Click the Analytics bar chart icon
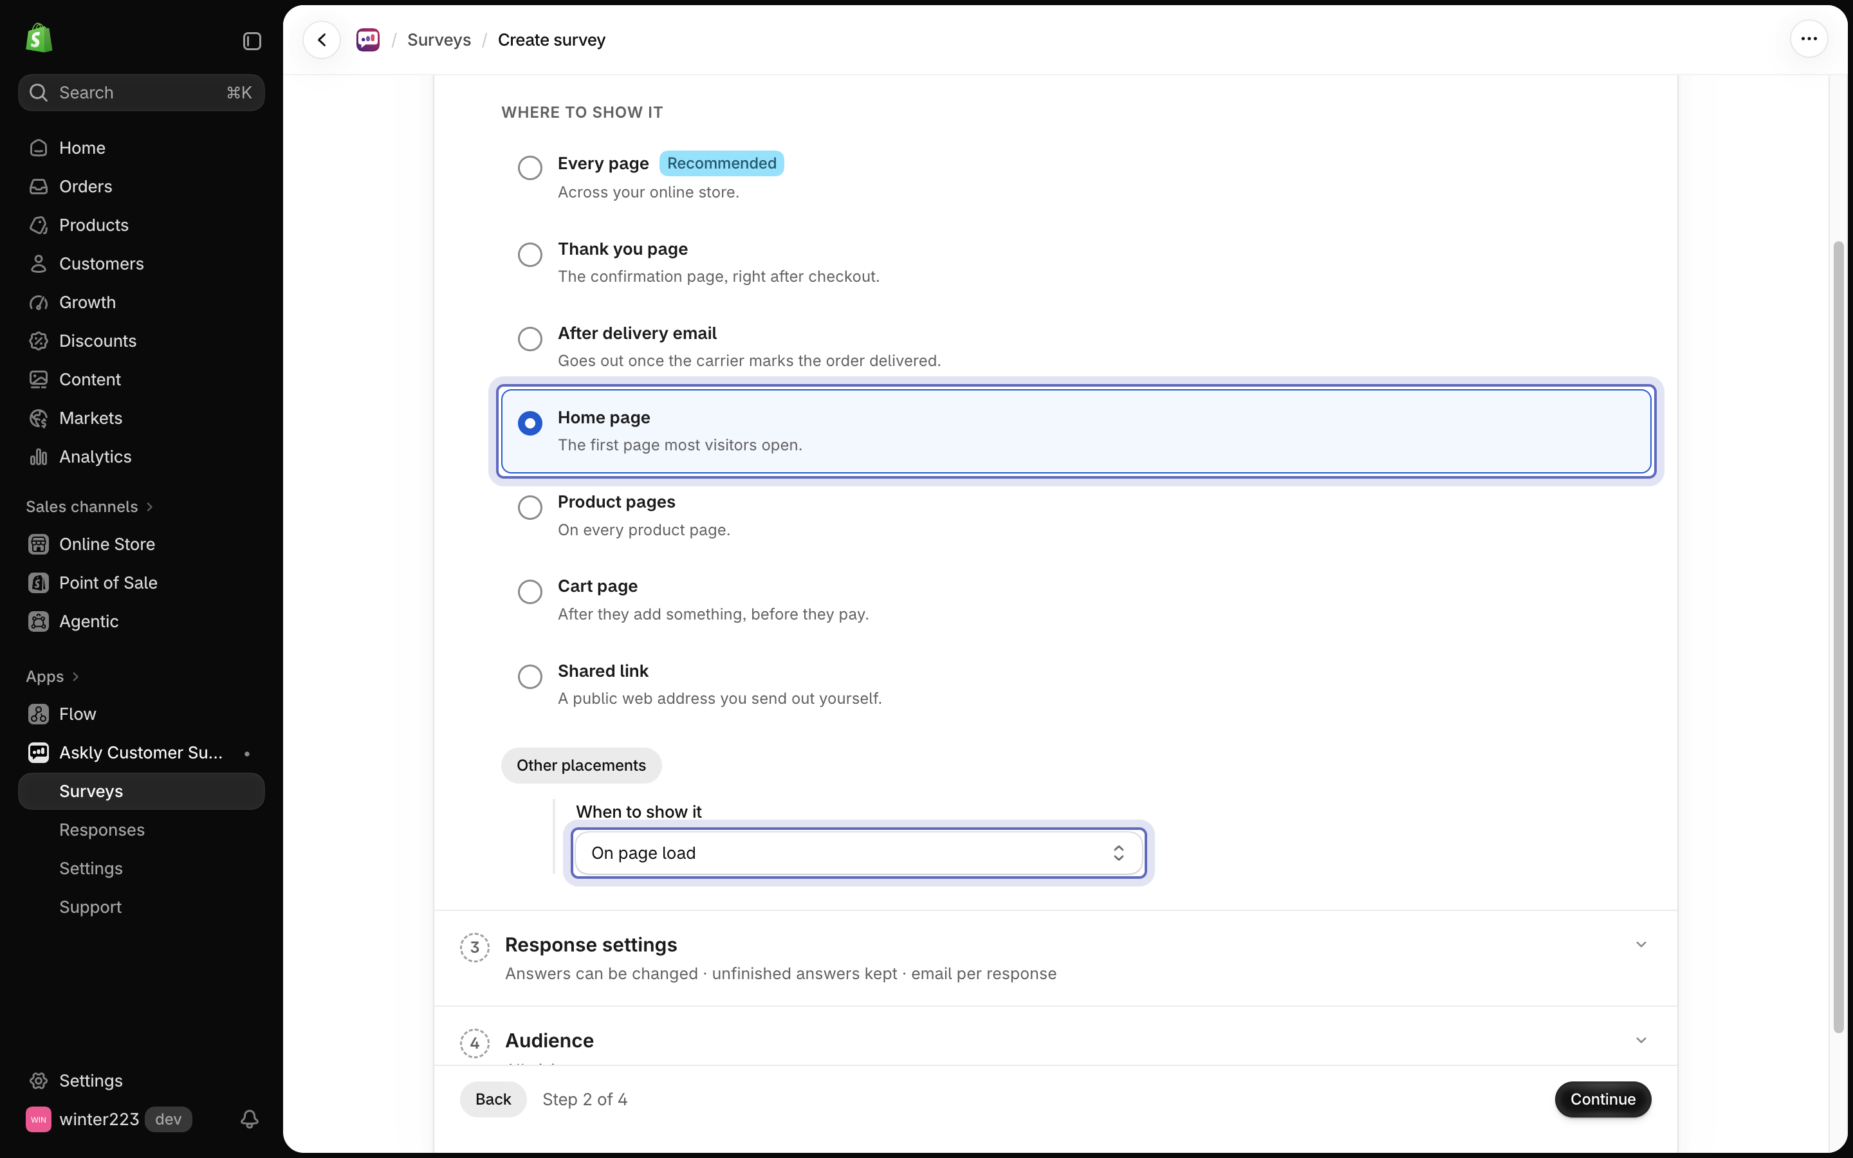 coord(39,457)
